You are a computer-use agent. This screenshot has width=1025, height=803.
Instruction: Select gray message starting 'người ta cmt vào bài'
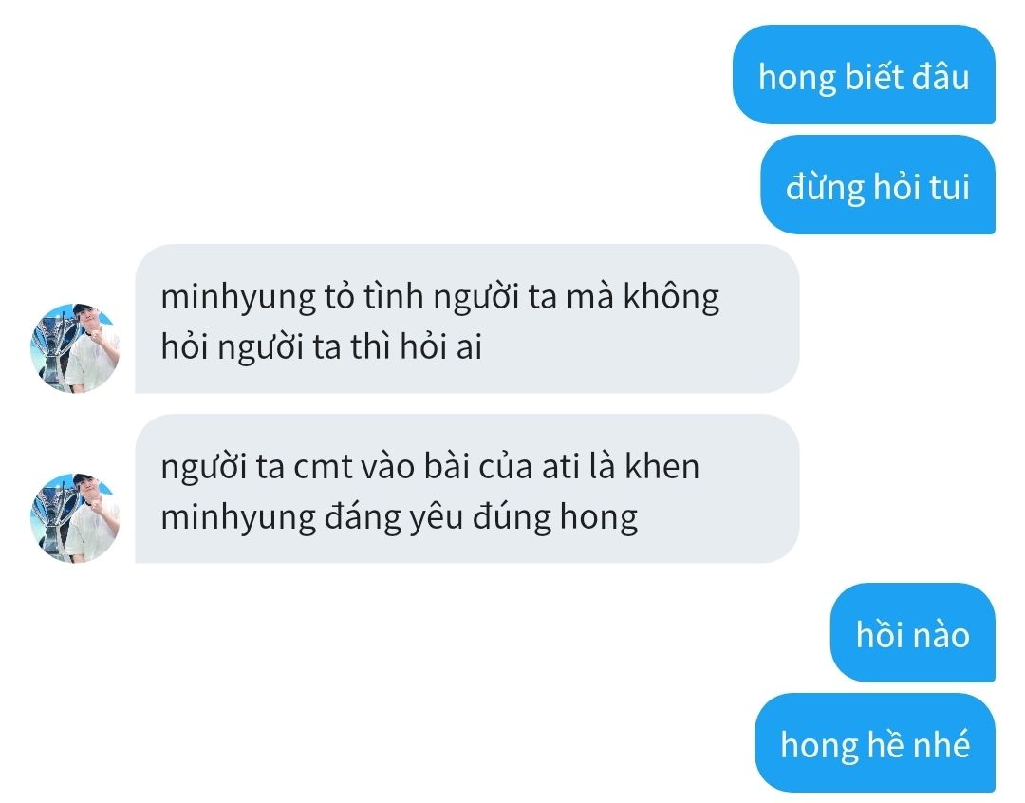click(x=467, y=489)
